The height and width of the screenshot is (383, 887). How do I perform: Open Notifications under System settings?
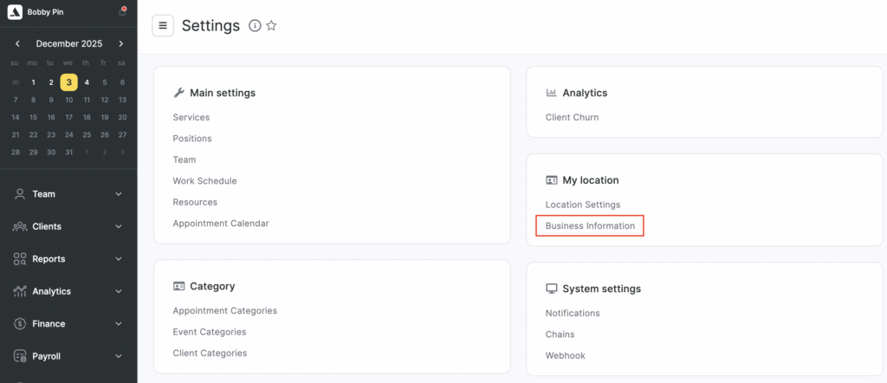point(573,313)
